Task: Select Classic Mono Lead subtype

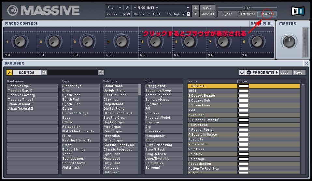Action: (x=121, y=145)
